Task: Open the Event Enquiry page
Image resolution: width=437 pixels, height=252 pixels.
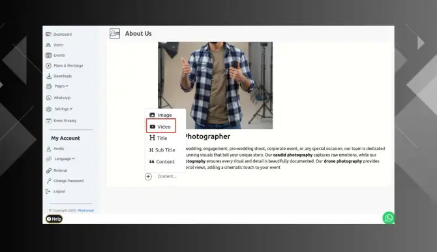Action: coord(65,121)
